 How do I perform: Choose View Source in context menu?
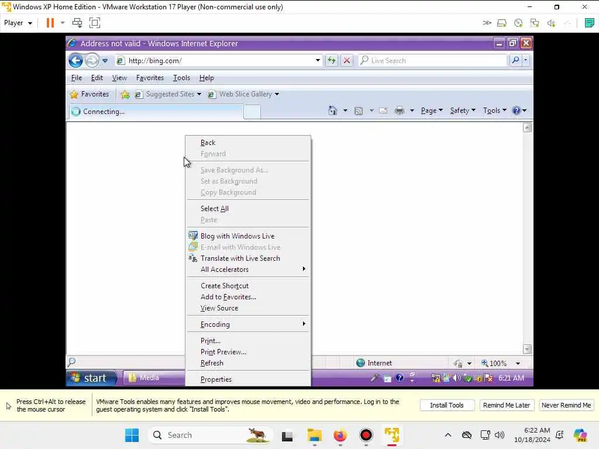248,308
